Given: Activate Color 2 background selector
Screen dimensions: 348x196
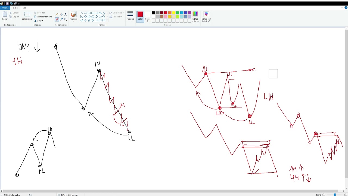Looking at the screenshot, I should click(x=148, y=17).
